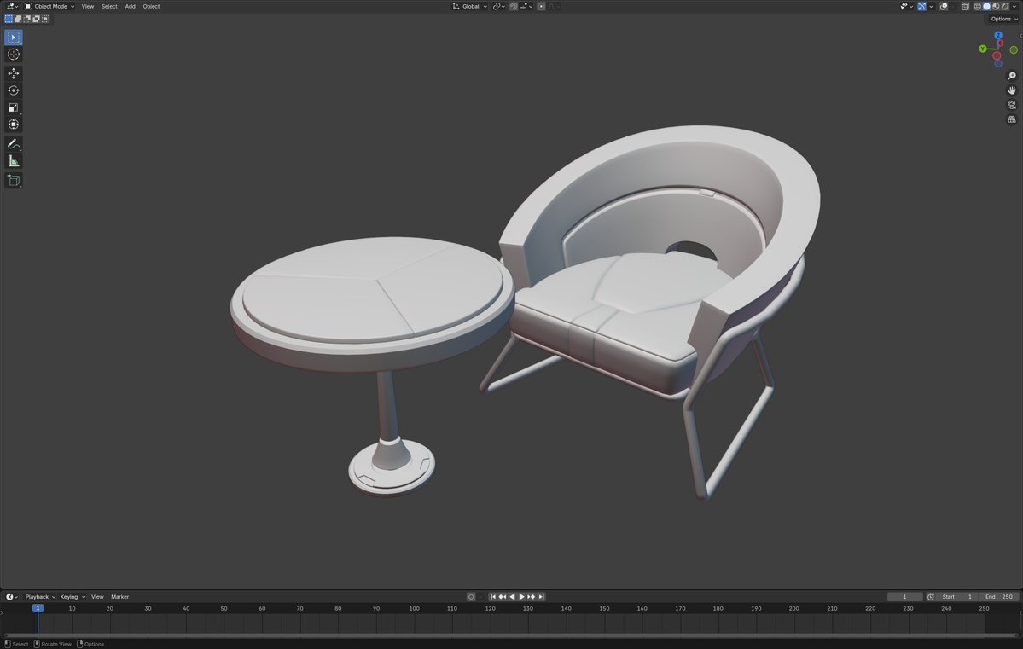
Task: Select the Annotate tool
Action: [13, 142]
